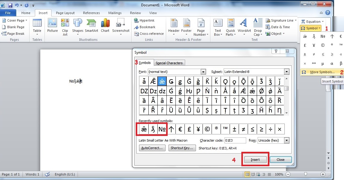Switch to Print Layout view button
344x180 pixels.
[247, 174]
